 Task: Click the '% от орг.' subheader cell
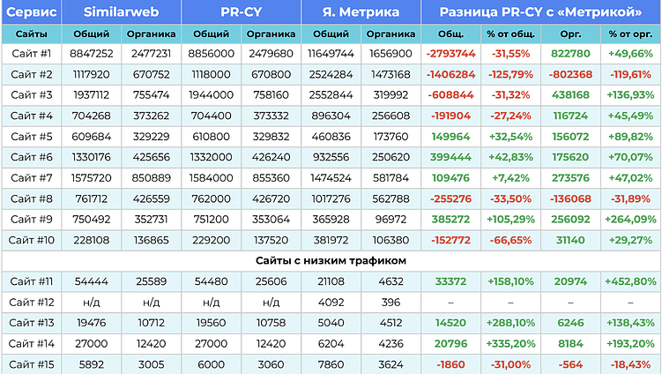631,34
